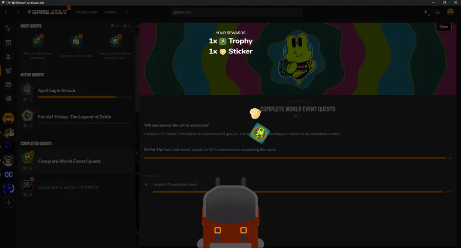Open the blue globe community icon

point(8,188)
